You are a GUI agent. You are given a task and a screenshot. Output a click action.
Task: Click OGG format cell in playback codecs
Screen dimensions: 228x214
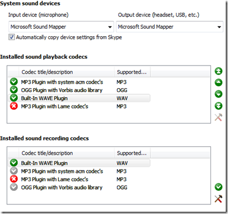click(122, 90)
